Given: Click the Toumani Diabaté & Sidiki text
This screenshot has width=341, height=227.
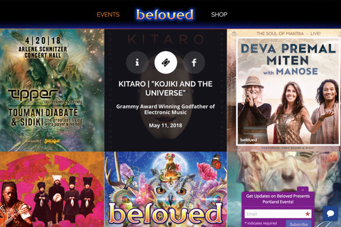Looking at the screenshot, I should point(44,118).
